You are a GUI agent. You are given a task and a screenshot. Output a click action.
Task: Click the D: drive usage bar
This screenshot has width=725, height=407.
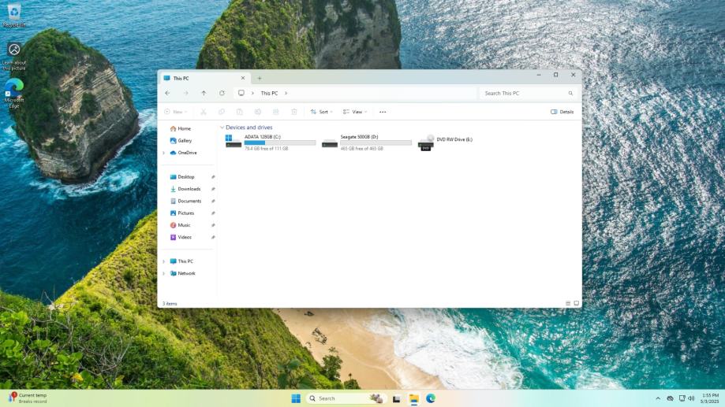(x=376, y=143)
